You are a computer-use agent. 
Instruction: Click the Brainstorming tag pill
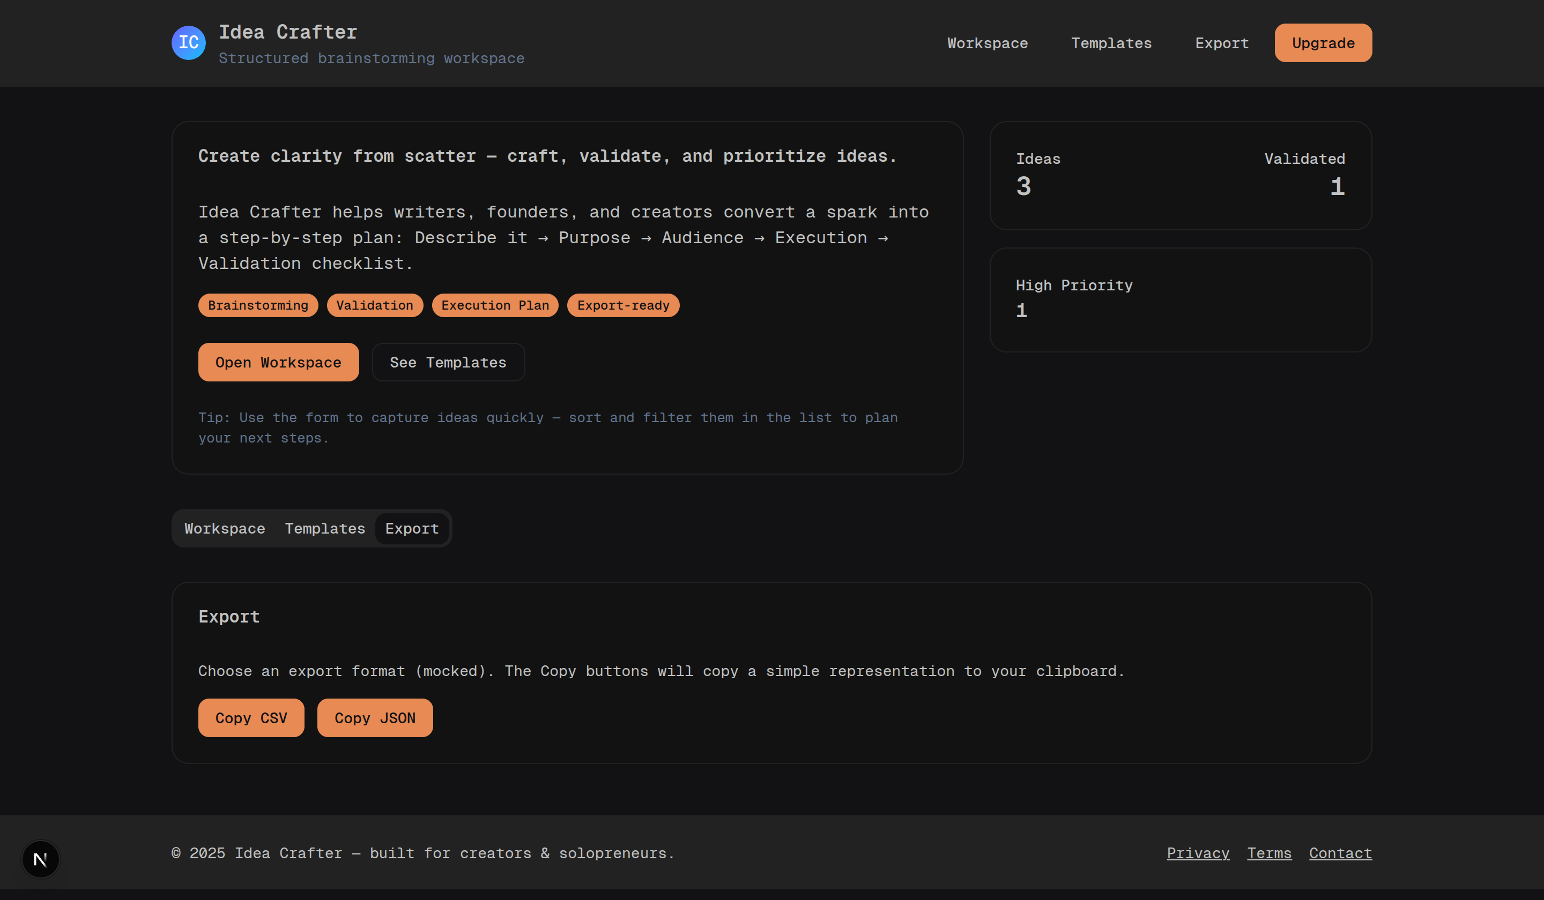(258, 305)
